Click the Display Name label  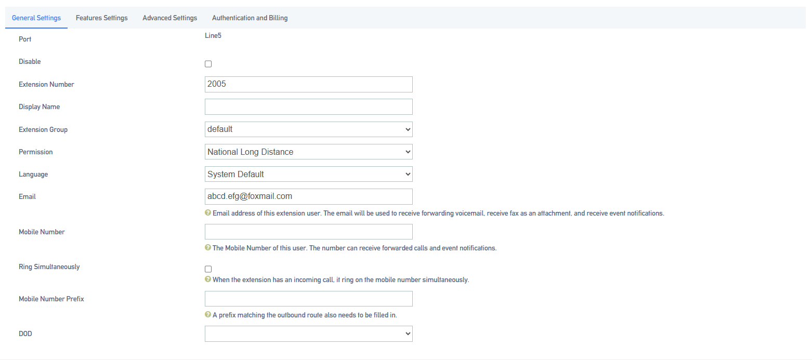click(x=40, y=106)
